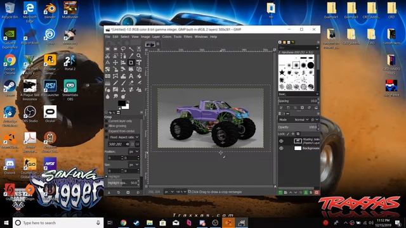This screenshot has width=406, height=228.
Task: Open the Position unit px dropdown
Action: tap(134, 151)
